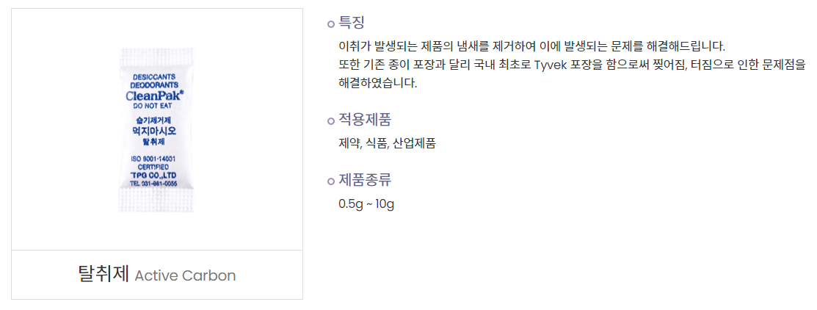Click the TPG CO.,LTD text on sachet

pos(155,175)
